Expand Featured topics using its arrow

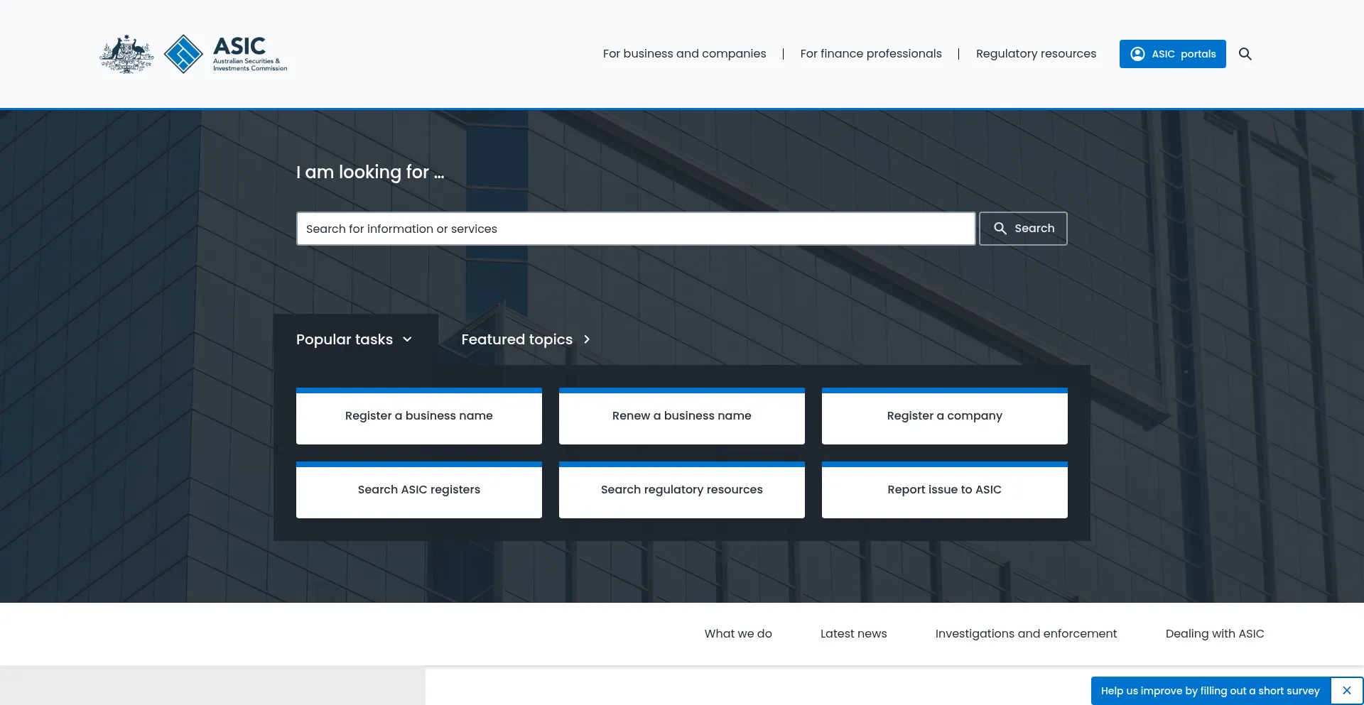(x=587, y=339)
